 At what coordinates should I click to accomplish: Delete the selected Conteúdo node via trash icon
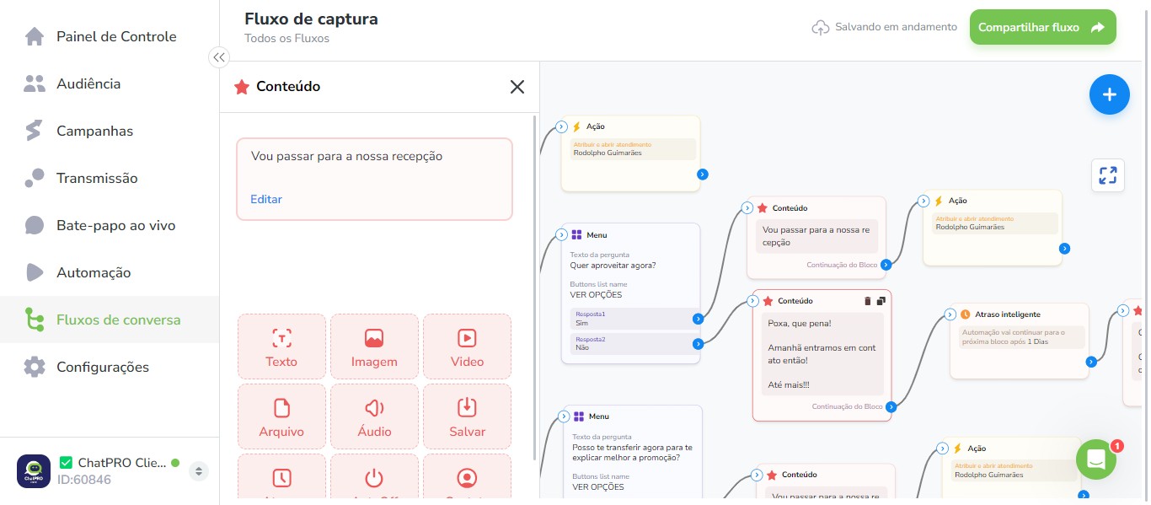868,301
